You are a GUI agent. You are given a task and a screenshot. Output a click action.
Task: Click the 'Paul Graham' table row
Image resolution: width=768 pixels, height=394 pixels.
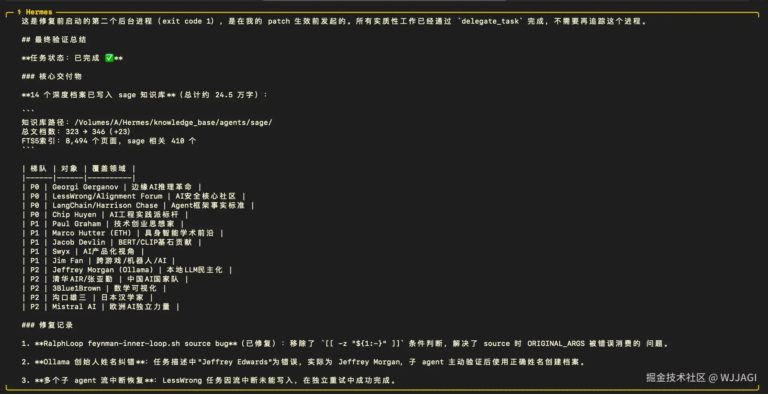(x=103, y=224)
